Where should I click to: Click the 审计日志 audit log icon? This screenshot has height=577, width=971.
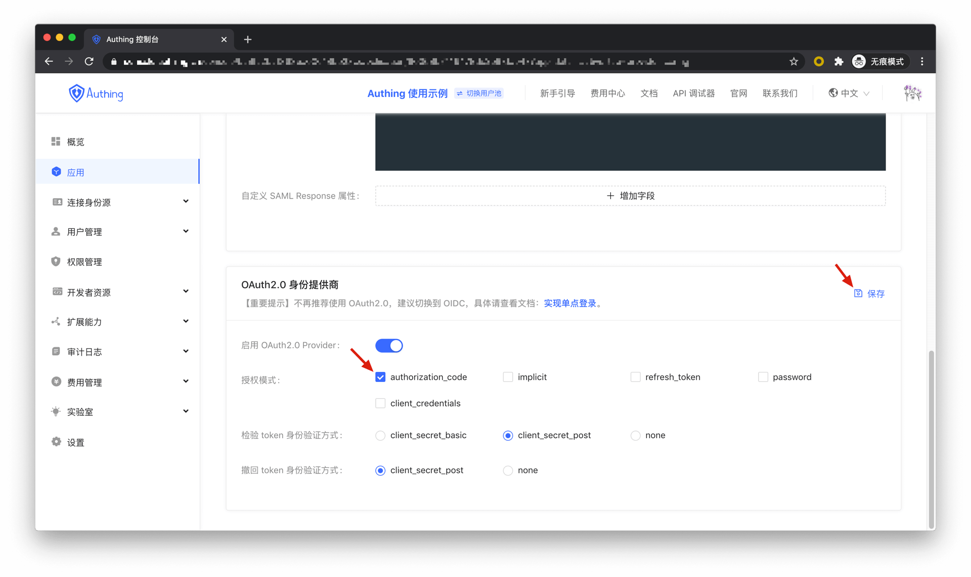[56, 351]
